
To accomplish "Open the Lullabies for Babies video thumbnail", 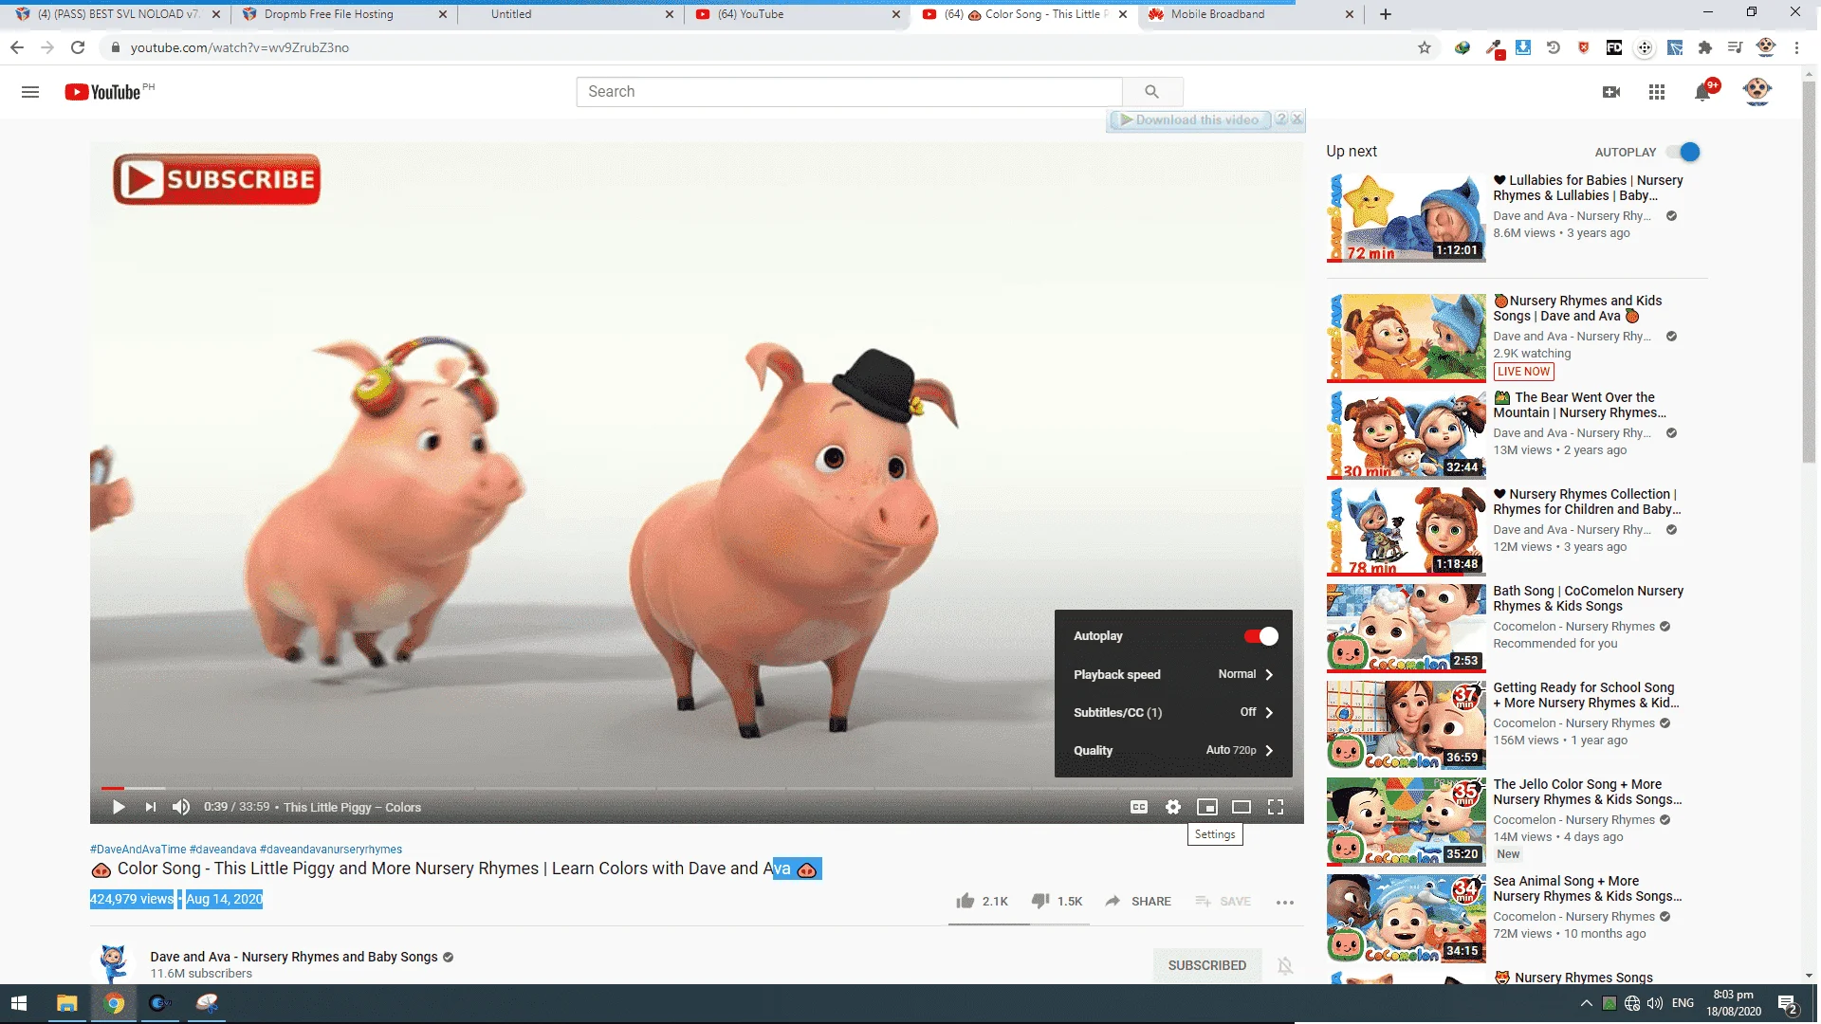I will [x=1406, y=217].
